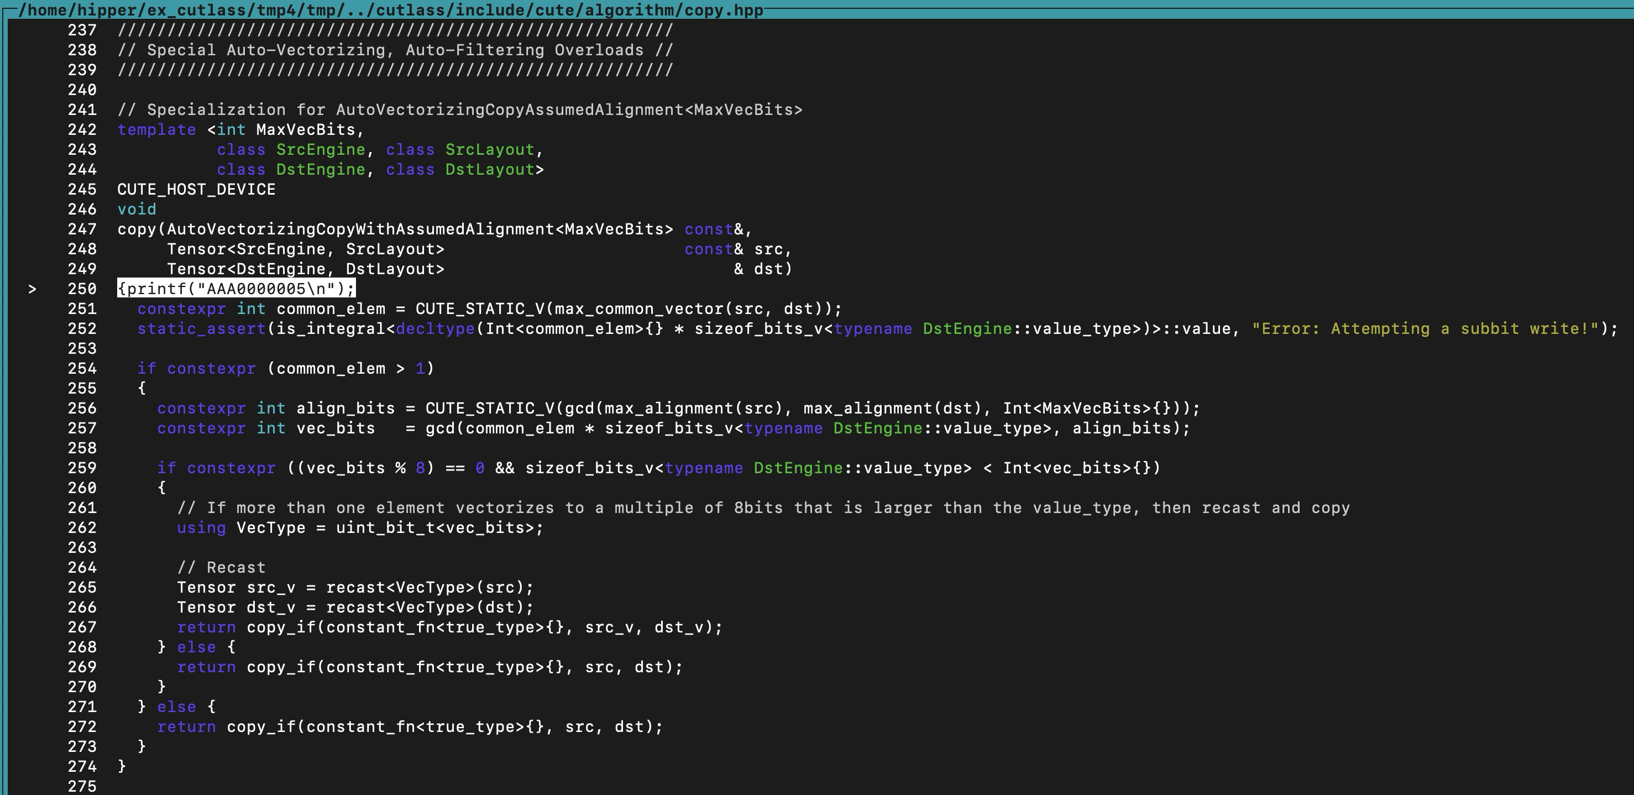
Task: Click the align_bits variable declaration on line 256
Action: (345, 409)
